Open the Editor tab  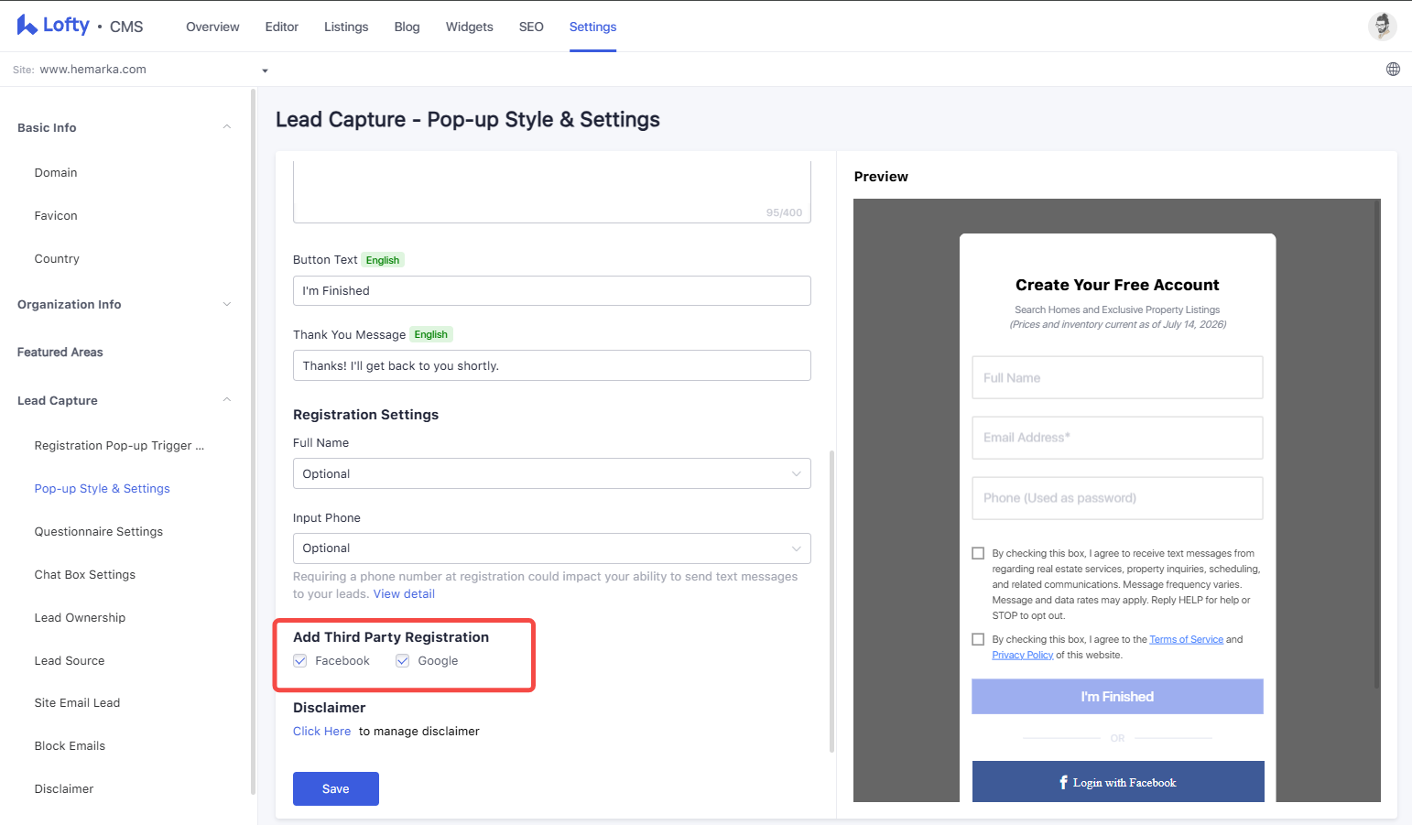[x=282, y=27]
